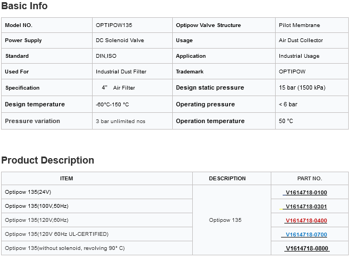
Task: Select the PART NO. column header
Action: tap(309, 179)
